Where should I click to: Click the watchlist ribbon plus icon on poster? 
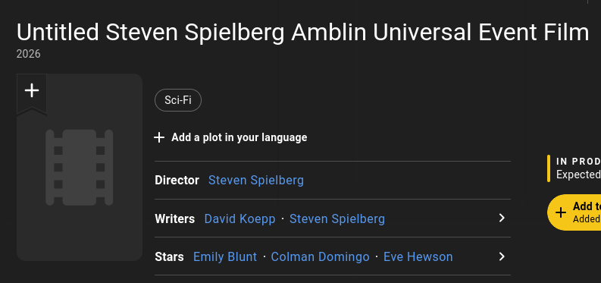coord(32,91)
